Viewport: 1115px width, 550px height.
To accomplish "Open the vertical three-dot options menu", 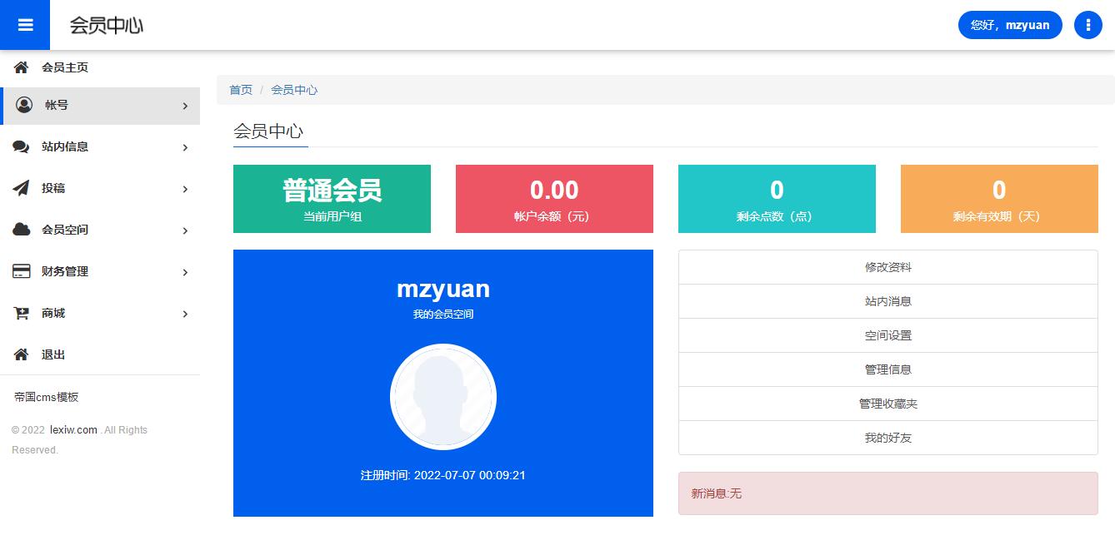I will pyautogui.click(x=1088, y=25).
